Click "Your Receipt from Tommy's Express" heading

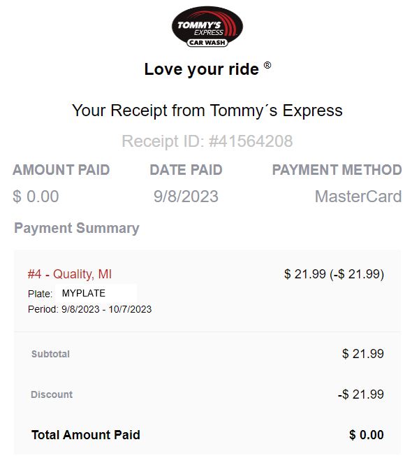click(207, 111)
